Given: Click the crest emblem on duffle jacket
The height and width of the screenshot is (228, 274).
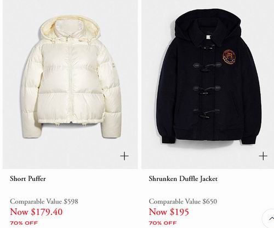Looking at the screenshot, I should coord(229,56).
